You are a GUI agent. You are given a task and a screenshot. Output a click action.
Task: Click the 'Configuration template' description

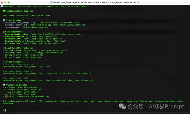point(35,27)
